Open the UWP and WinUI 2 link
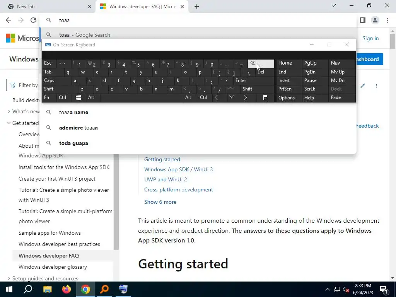396x297 pixels. (166, 179)
